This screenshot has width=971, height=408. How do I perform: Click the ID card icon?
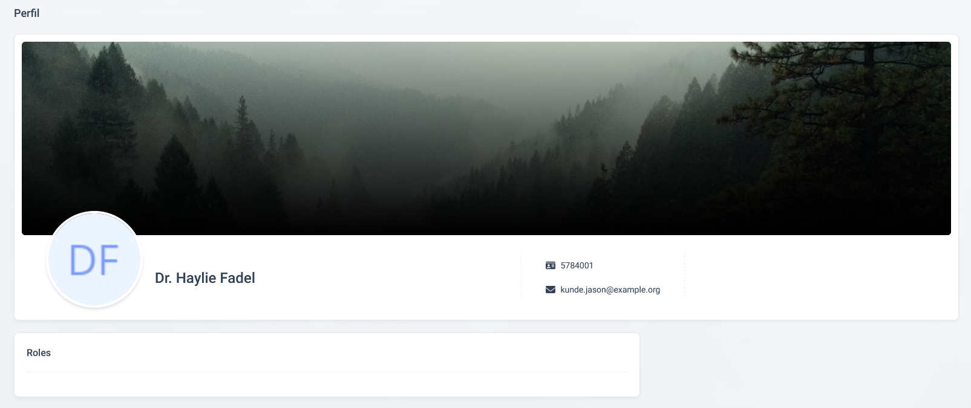pos(550,265)
